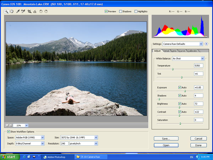
Task: Open the Windows Start menu
Action: pos(10,157)
